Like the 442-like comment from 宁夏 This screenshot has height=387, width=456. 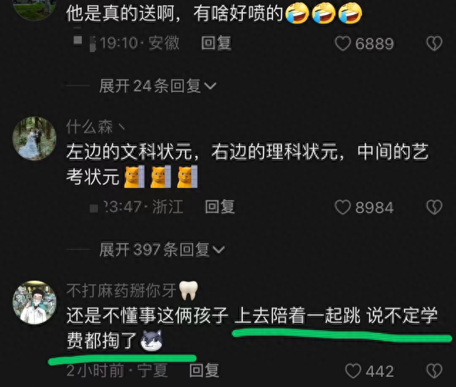coord(353,371)
